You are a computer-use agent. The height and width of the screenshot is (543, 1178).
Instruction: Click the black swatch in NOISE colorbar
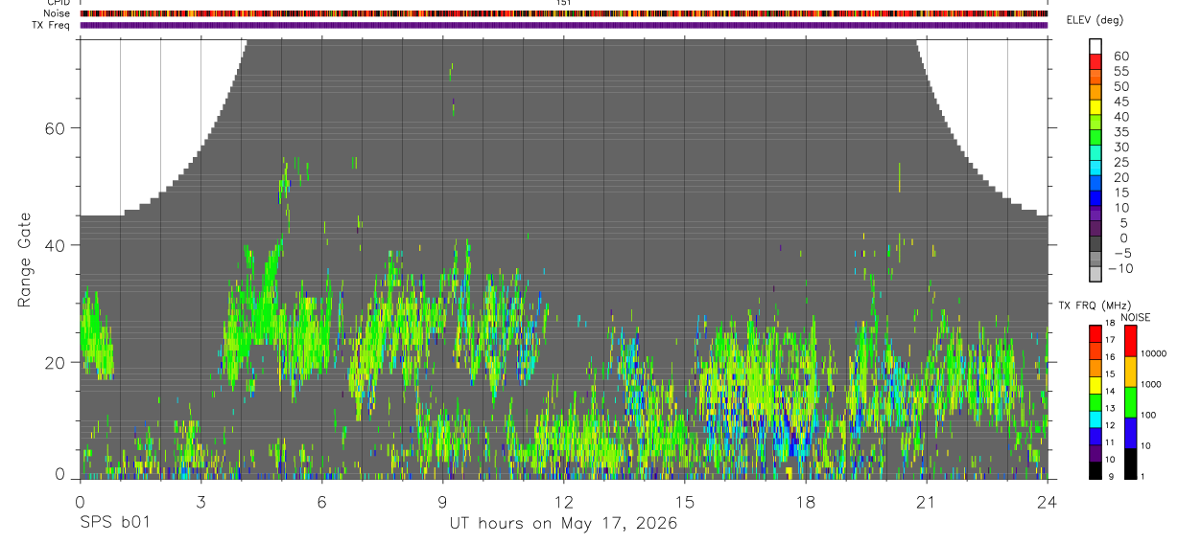tap(1130, 464)
